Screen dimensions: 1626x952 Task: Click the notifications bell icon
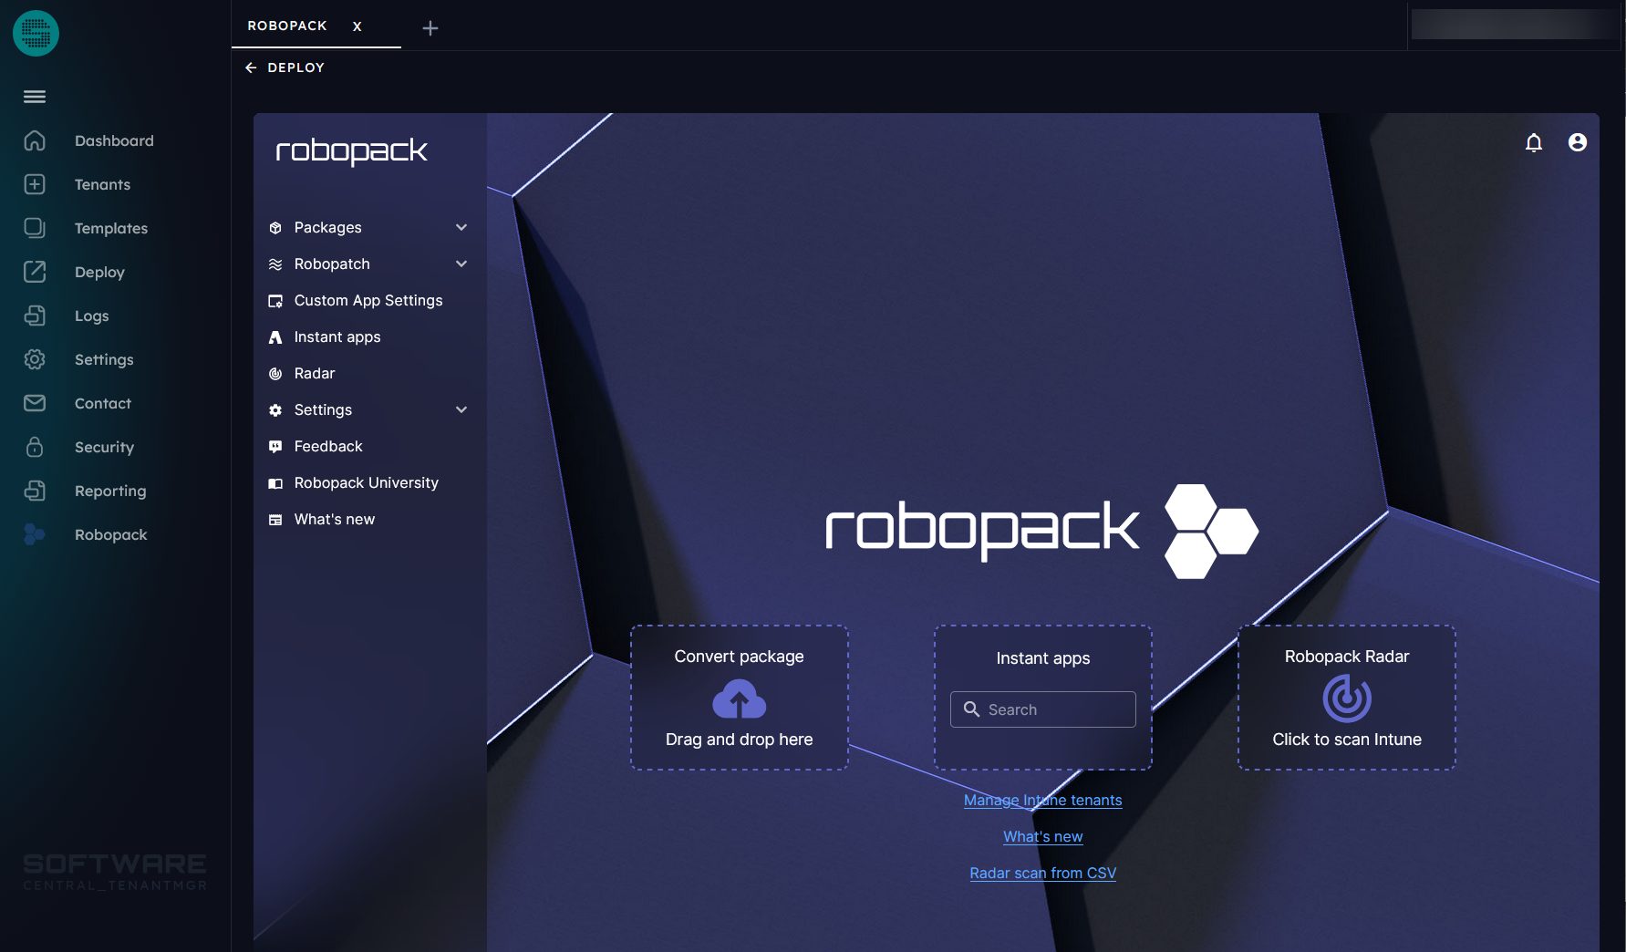click(x=1534, y=142)
